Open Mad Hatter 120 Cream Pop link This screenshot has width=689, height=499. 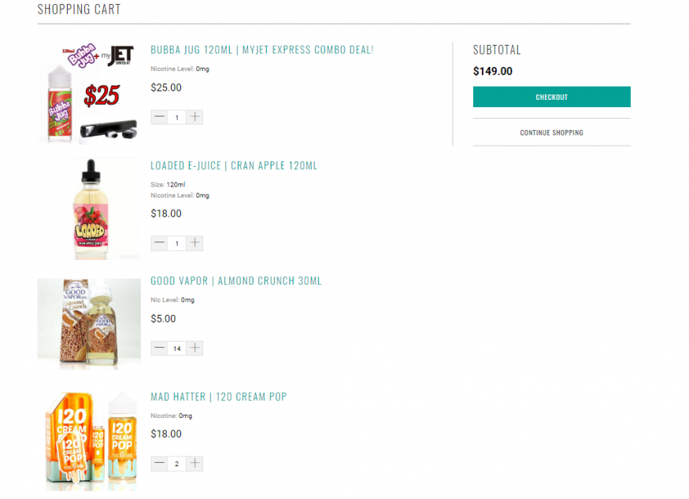[x=218, y=397]
